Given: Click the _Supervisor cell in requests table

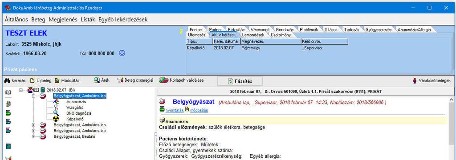Looking at the screenshot, I should (x=312, y=48).
